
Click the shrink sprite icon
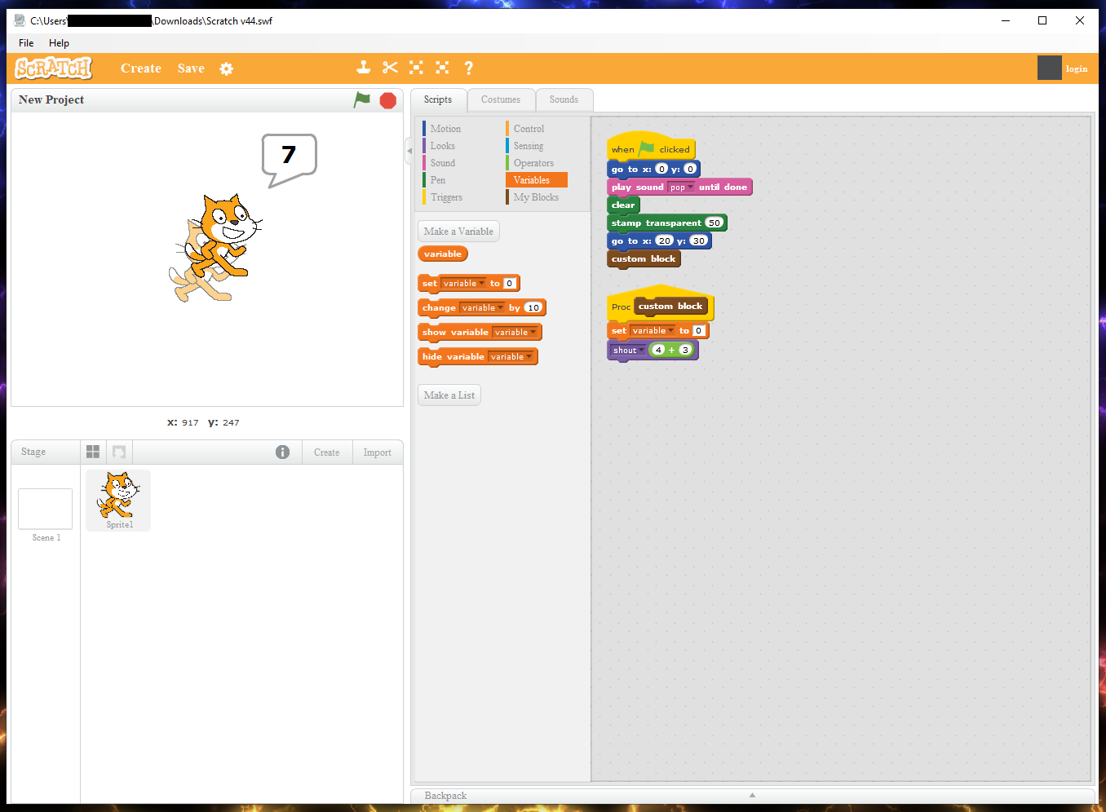point(443,68)
